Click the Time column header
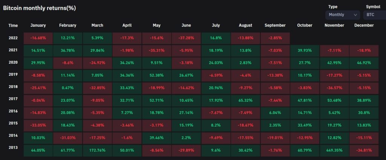 coord(13,26)
